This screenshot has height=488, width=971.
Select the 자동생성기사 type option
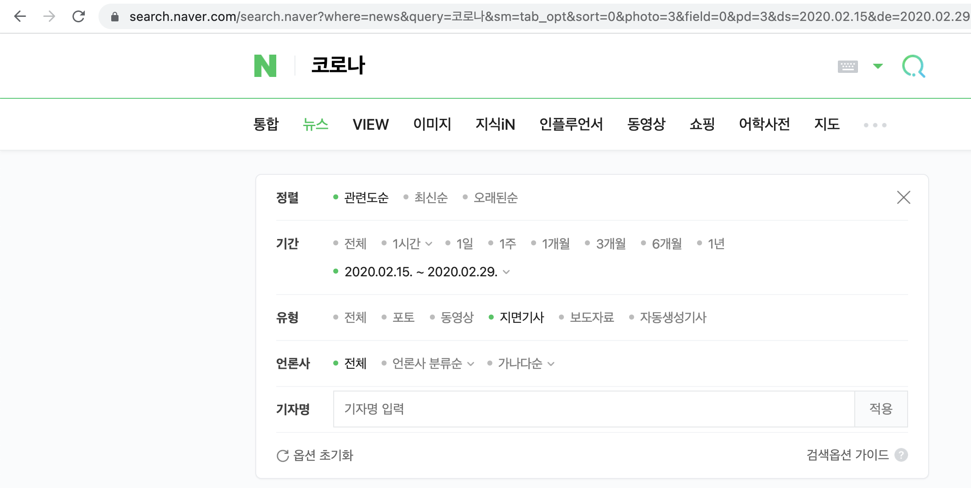coord(673,317)
